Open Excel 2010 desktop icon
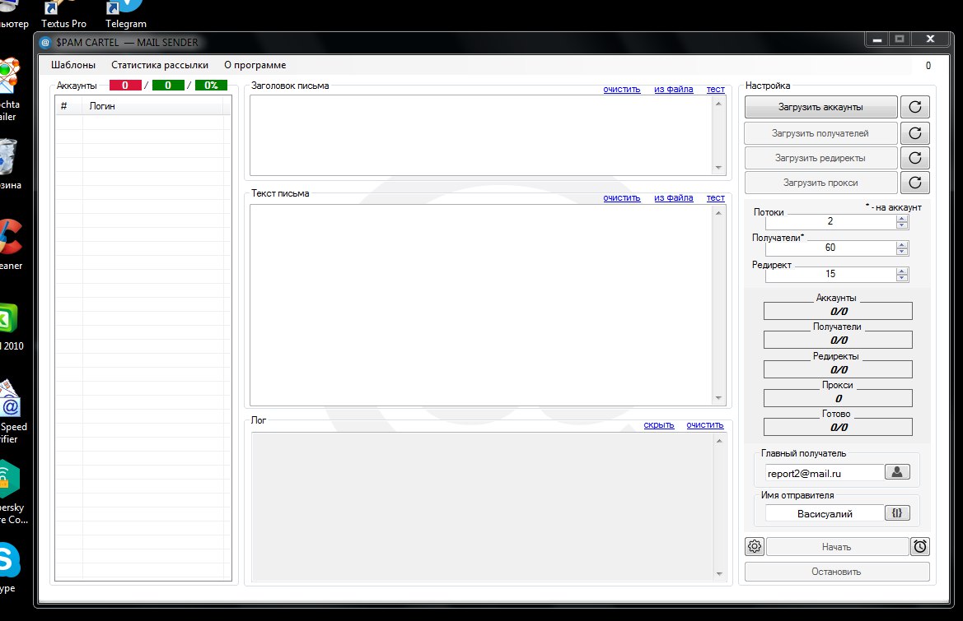 (11, 327)
